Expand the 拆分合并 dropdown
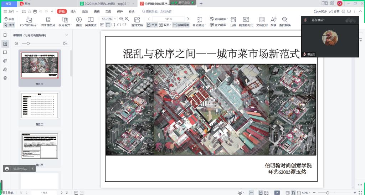Screen dimensions: 365x195 [x=65, y=25]
